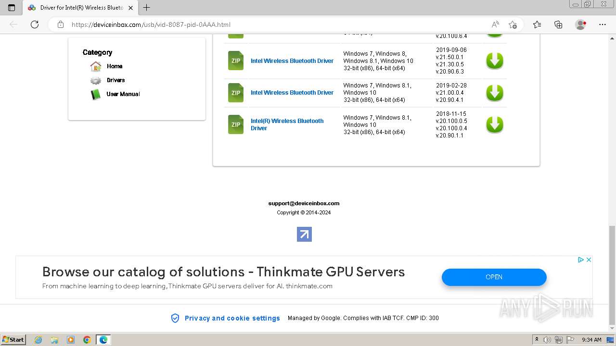Open the taskbar clock showing 9:34 AM

point(591,340)
